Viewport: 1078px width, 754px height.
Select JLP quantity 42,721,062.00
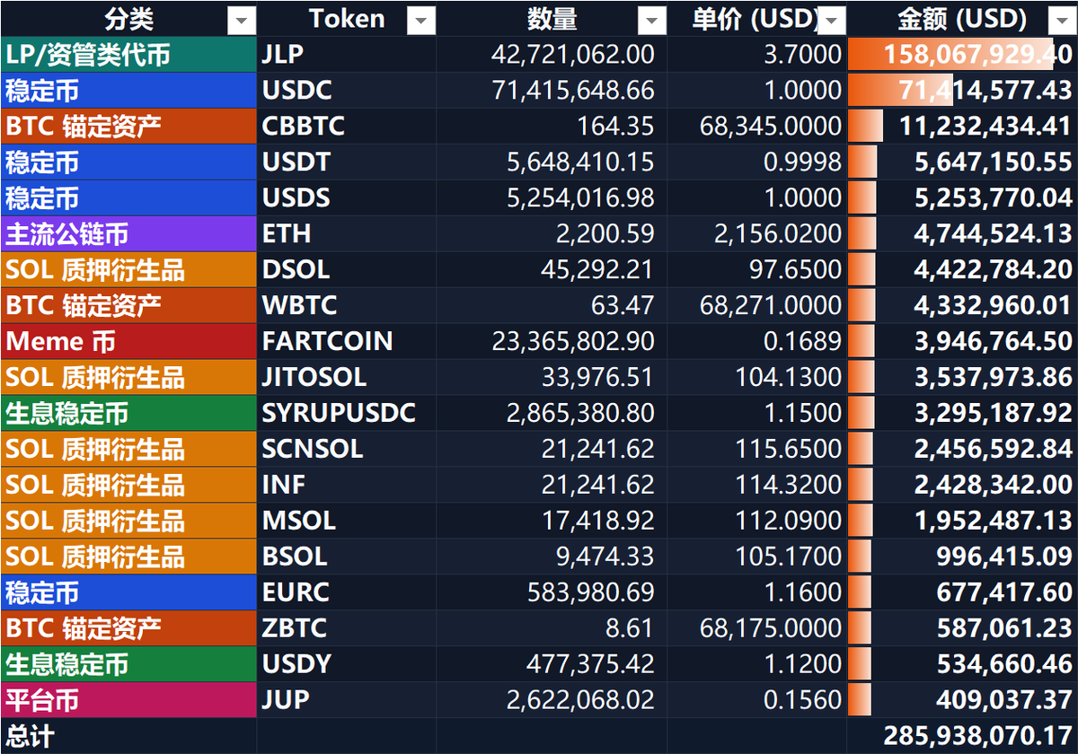click(552, 55)
